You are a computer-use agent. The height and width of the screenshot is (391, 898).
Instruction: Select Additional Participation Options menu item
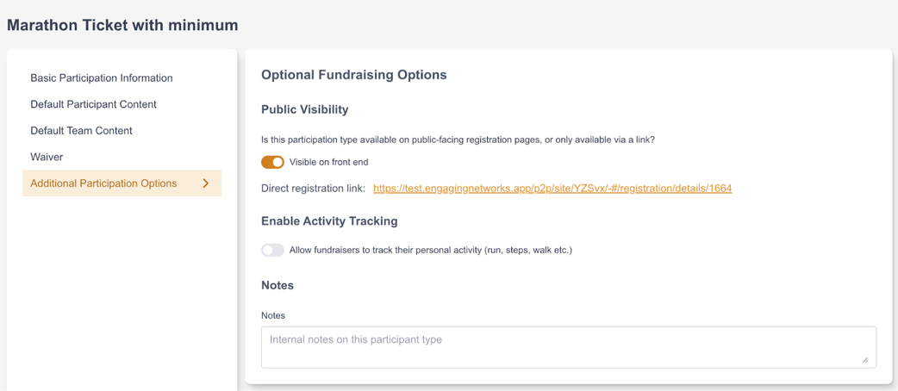point(103,183)
